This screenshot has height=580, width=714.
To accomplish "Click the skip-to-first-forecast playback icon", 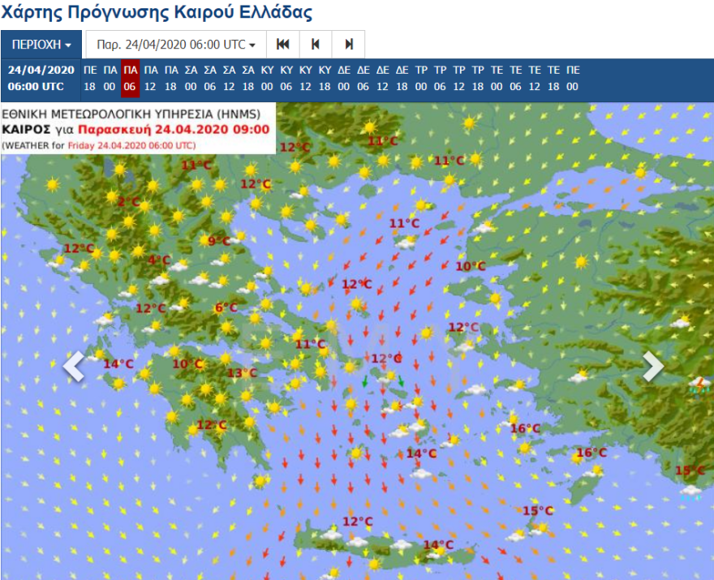I will tap(283, 45).
